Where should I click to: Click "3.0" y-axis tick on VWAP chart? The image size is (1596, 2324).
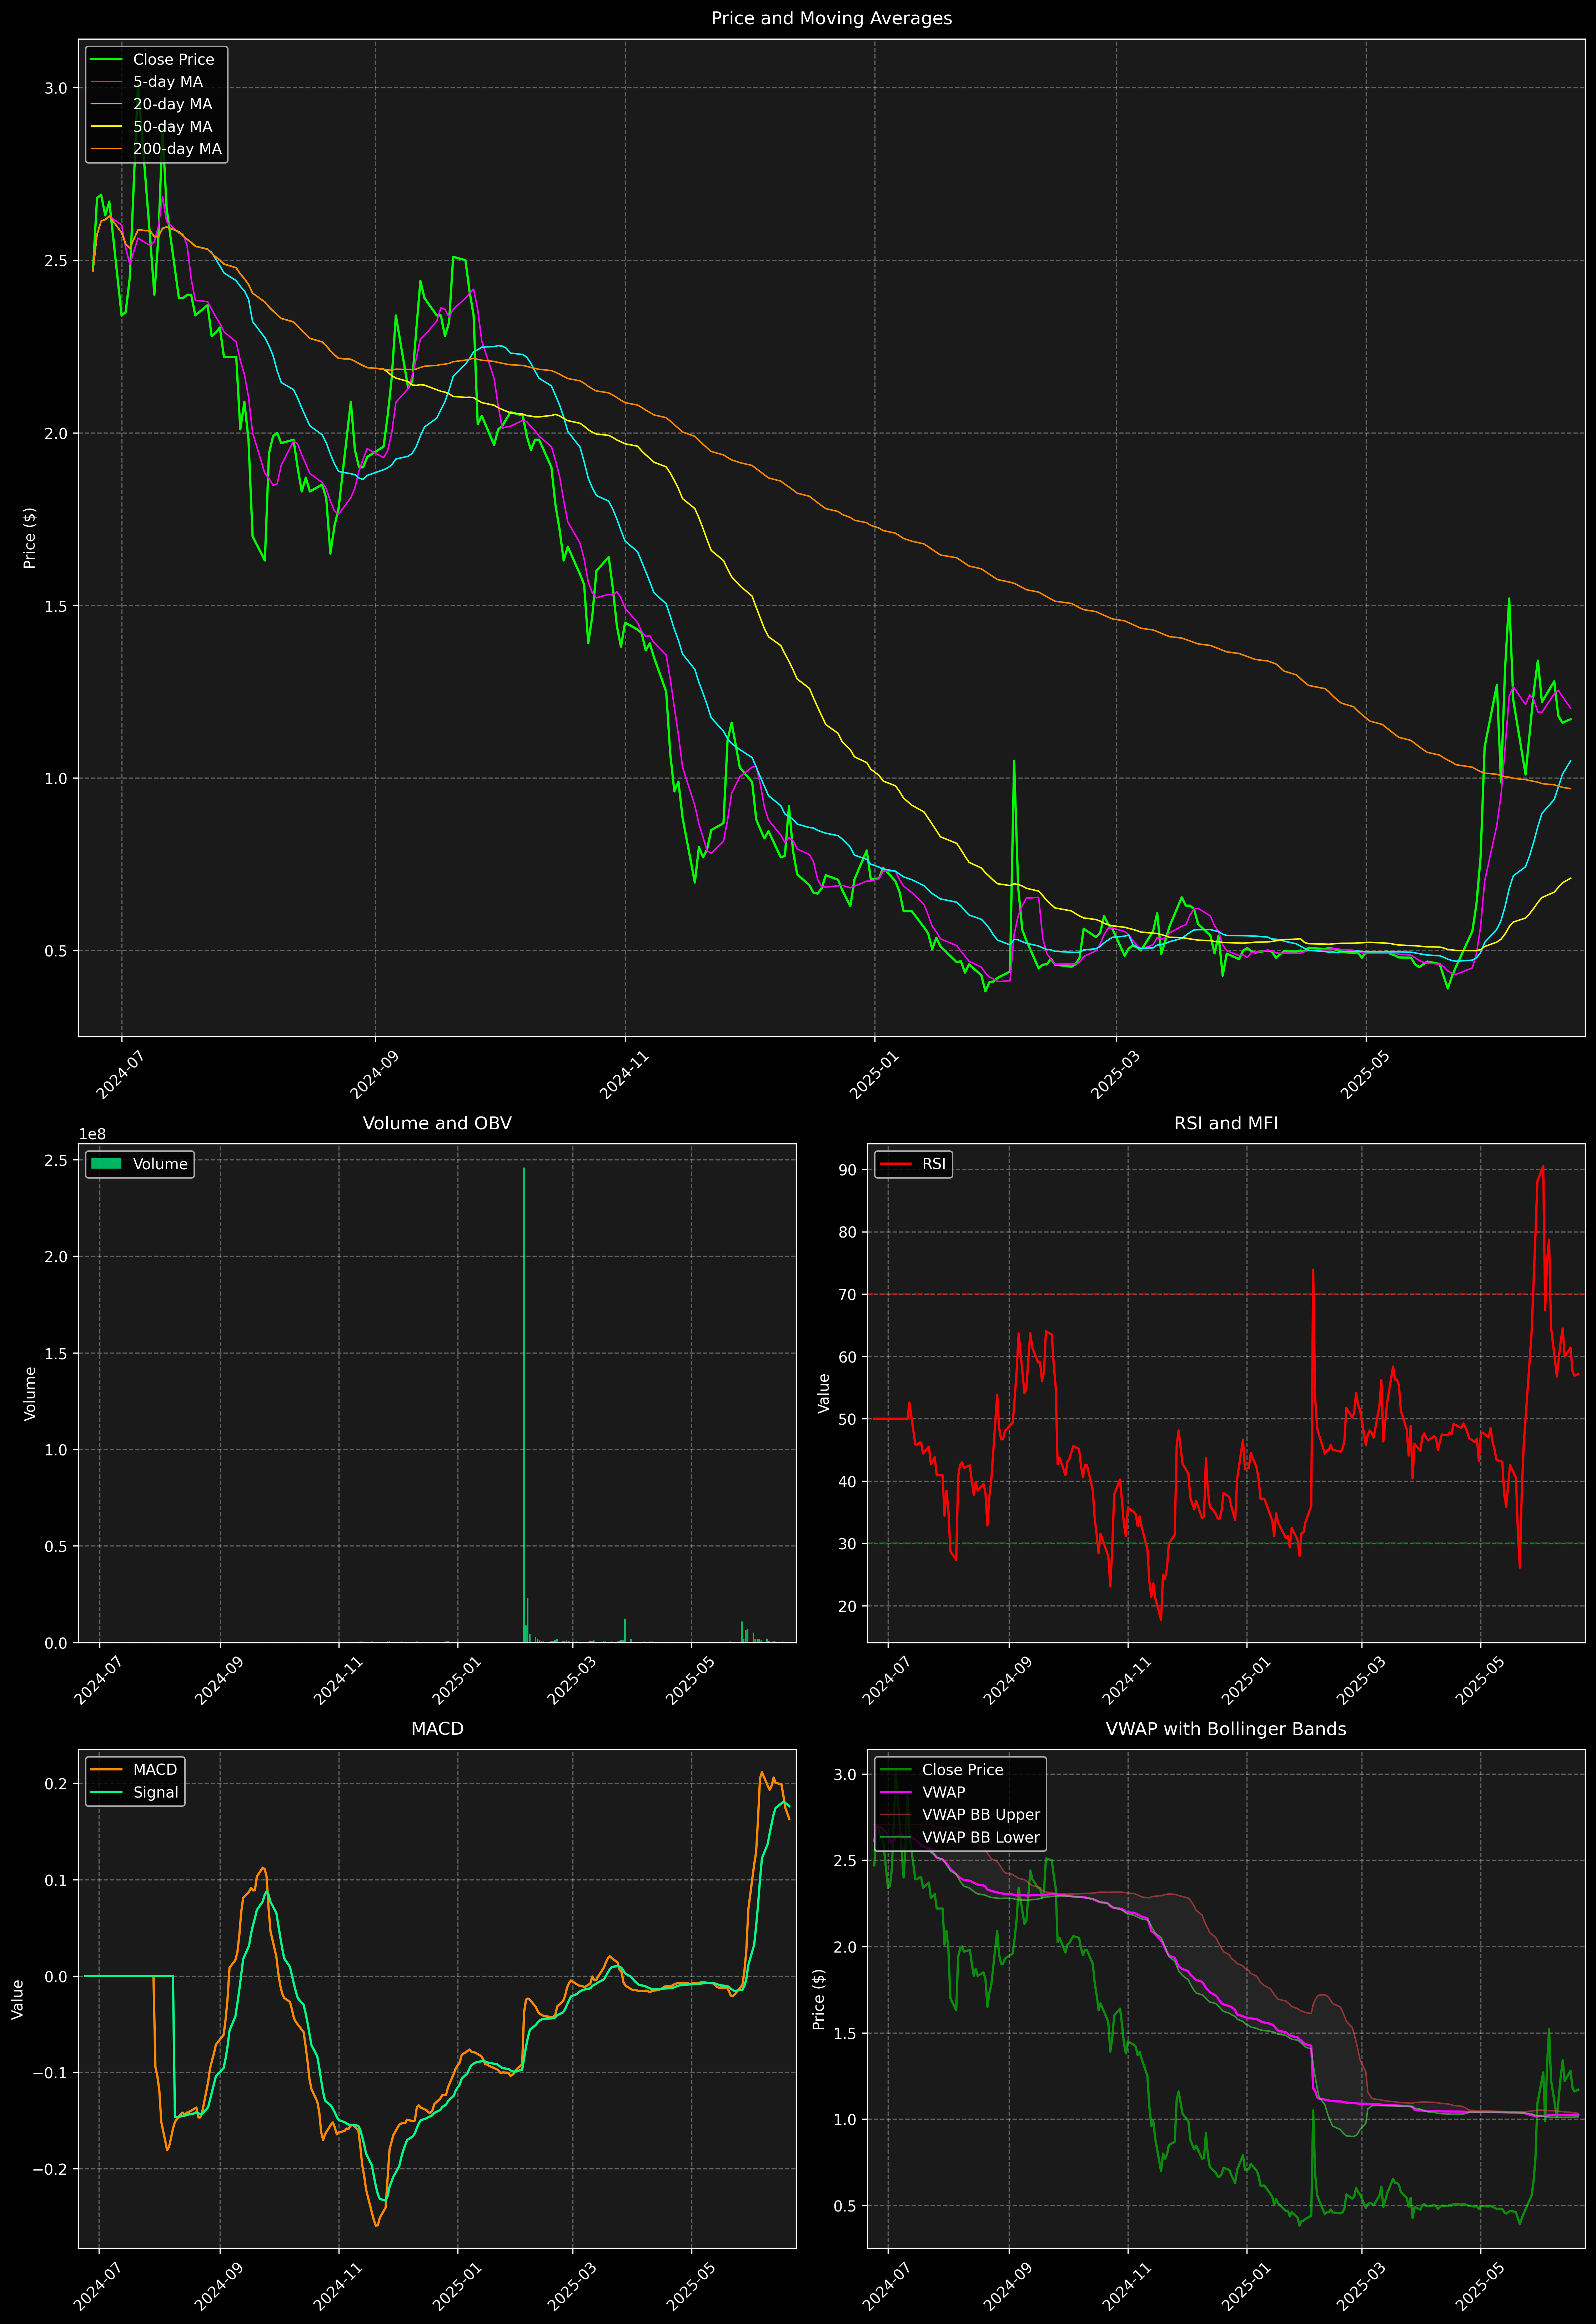point(845,1775)
